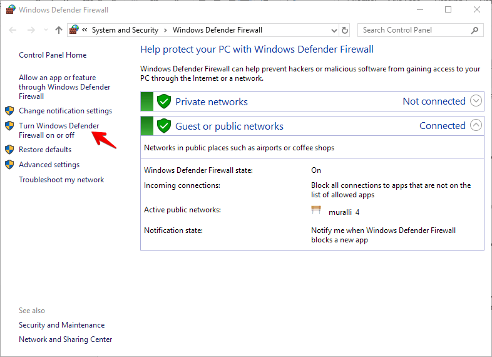Open Turn Windows Defender Firewall on or off
This screenshot has width=492, height=357.
coord(59,130)
